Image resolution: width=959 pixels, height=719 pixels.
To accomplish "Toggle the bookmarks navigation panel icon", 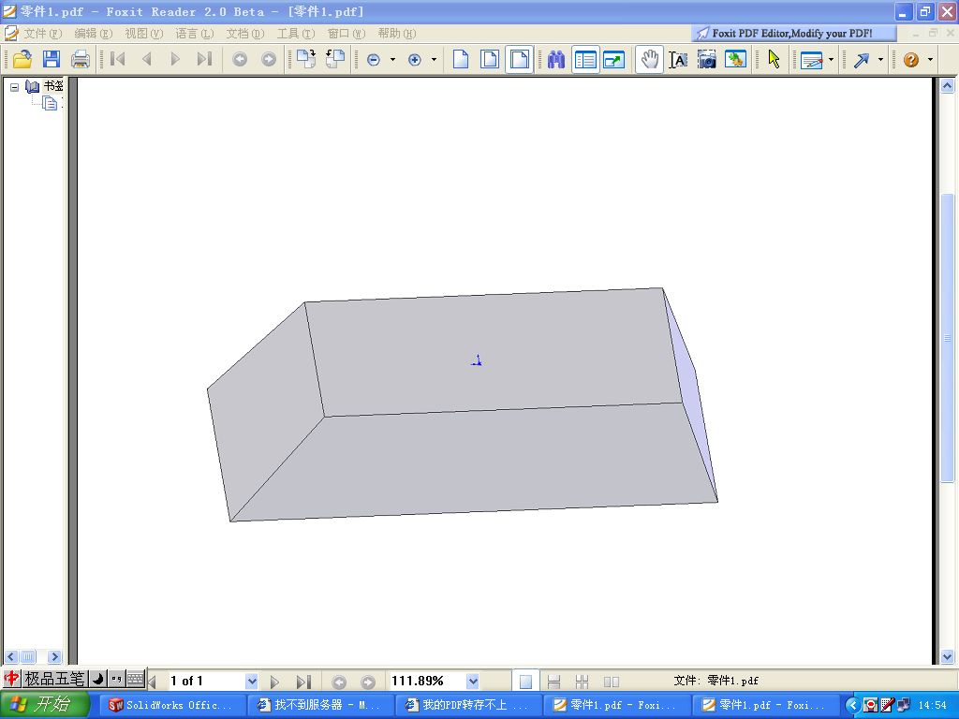I will pyautogui.click(x=585, y=59).
